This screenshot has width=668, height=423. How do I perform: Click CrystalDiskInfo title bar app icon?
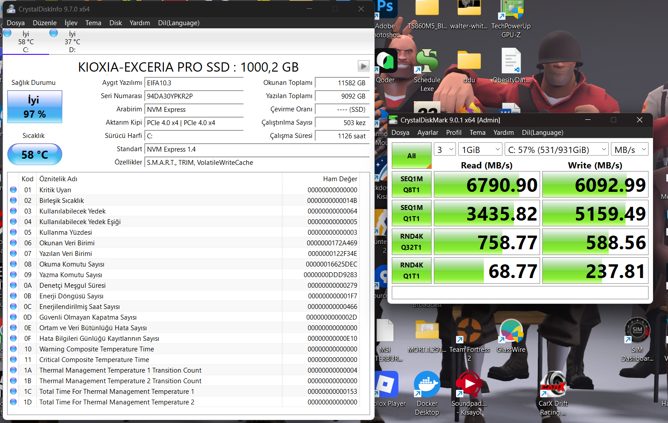tap(11, 9)
